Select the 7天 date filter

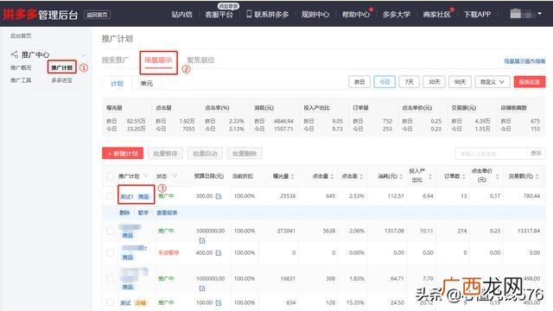coord(409,82)
